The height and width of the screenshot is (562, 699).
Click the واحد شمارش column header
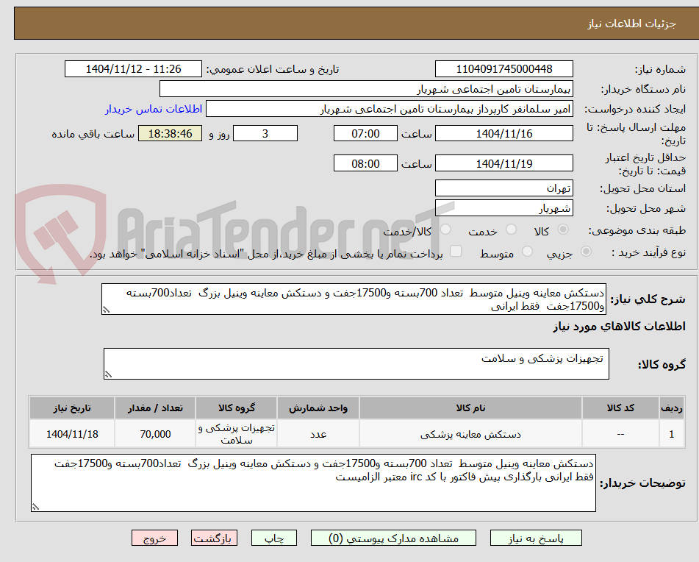click(318, 408)
